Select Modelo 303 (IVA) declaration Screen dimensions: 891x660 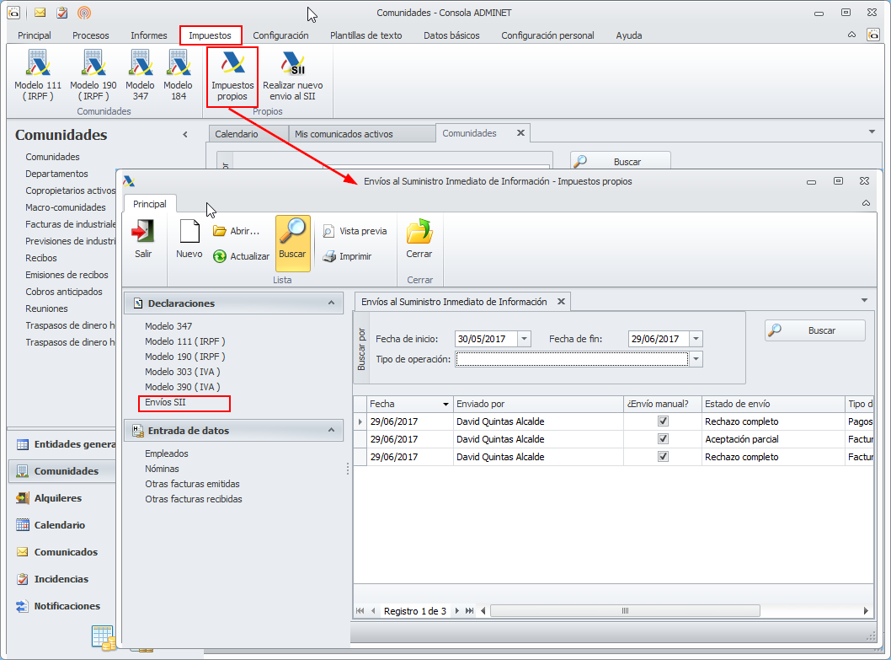click(x=183, y=372)
